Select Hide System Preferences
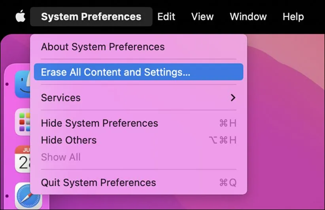 pos(99,123)
